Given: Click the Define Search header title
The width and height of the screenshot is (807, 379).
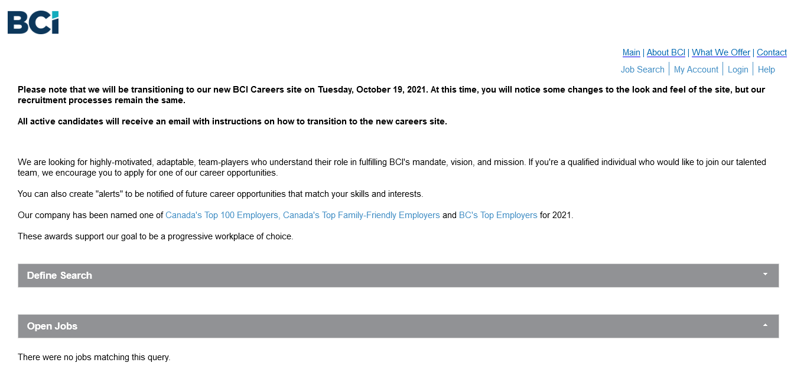Looking at the screenshot, I should 60,275.
